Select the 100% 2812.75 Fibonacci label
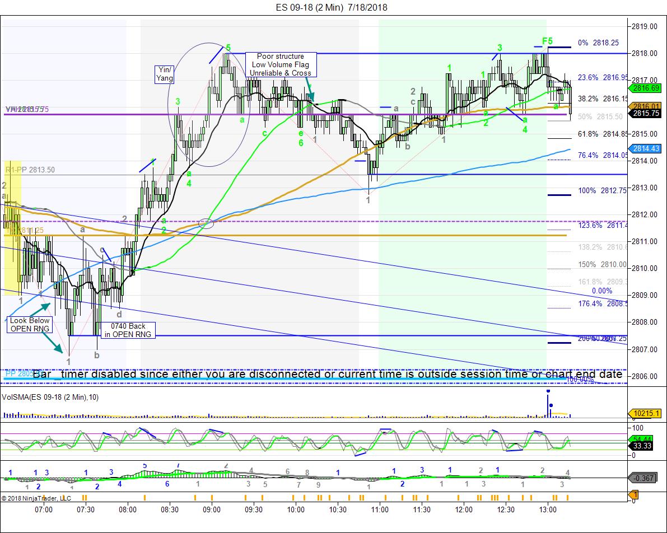 tap(603, 190)
